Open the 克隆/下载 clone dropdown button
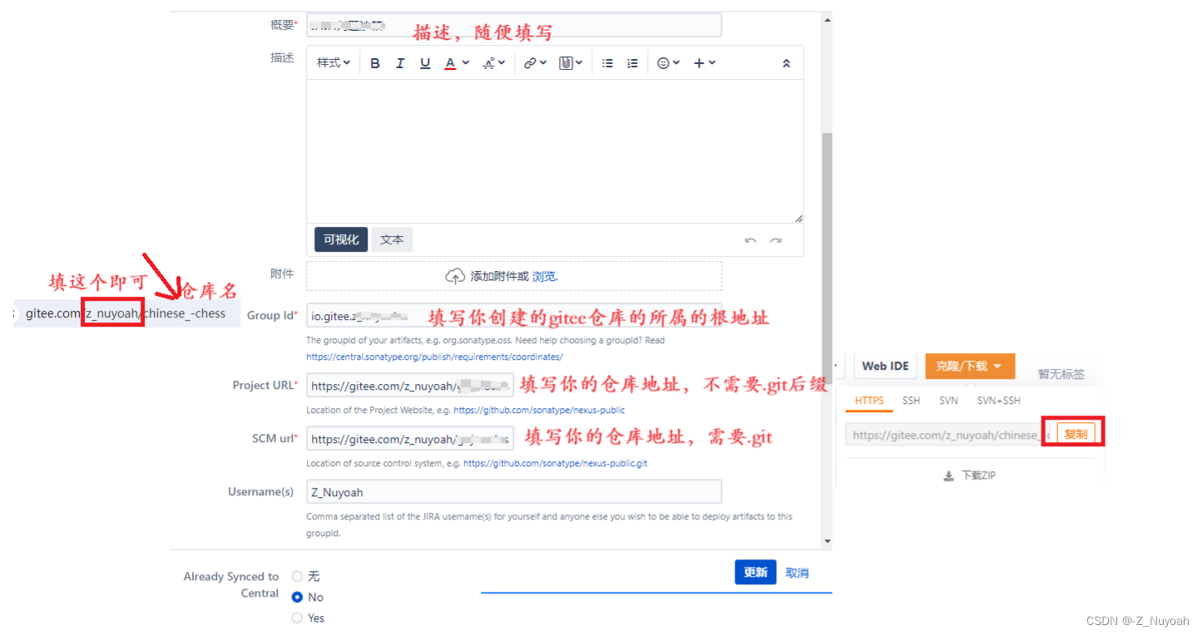Screen dimensions: 1202x635 click(970, 366)
